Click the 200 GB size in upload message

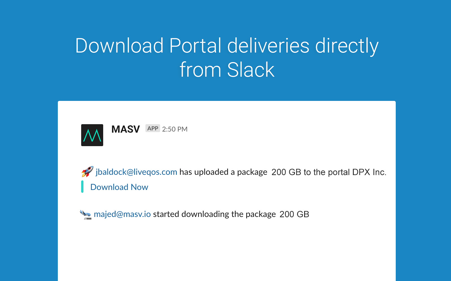[x=286, y=172]
